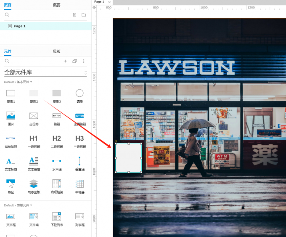Choose the 文本域 text area widget
Viewport: 286px width, 237px height.
click(x=34, y=220)
